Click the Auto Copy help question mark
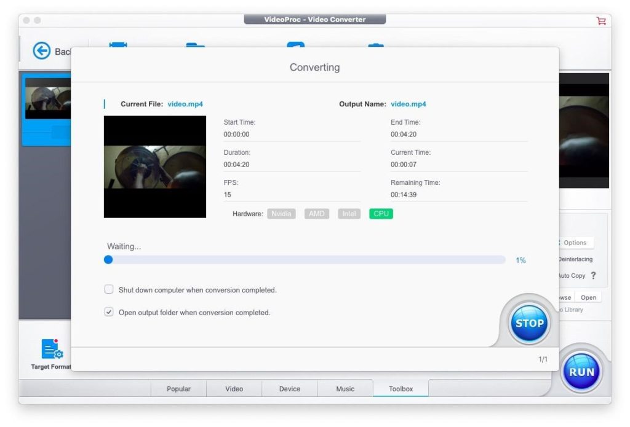630x427 pixels. click(x=593, y=276)
